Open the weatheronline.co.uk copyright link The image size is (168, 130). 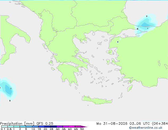(145, 128)
